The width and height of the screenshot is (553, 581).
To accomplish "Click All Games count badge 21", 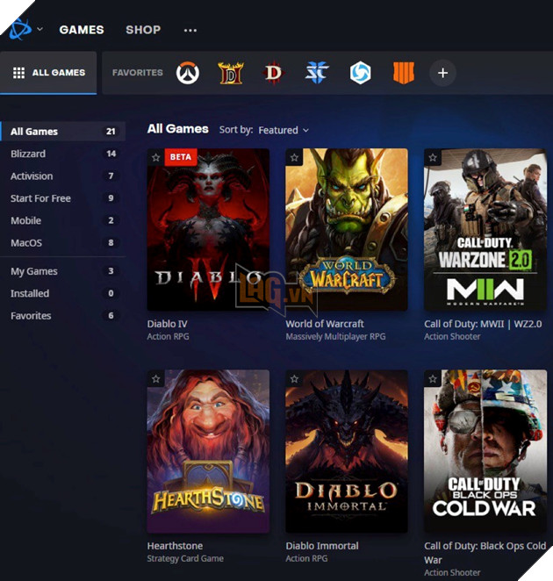I will pos(111,132).
